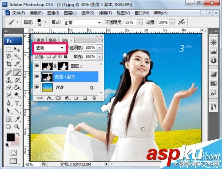Select the History Brush tool
222x169 pixels.
coord(17,80)
